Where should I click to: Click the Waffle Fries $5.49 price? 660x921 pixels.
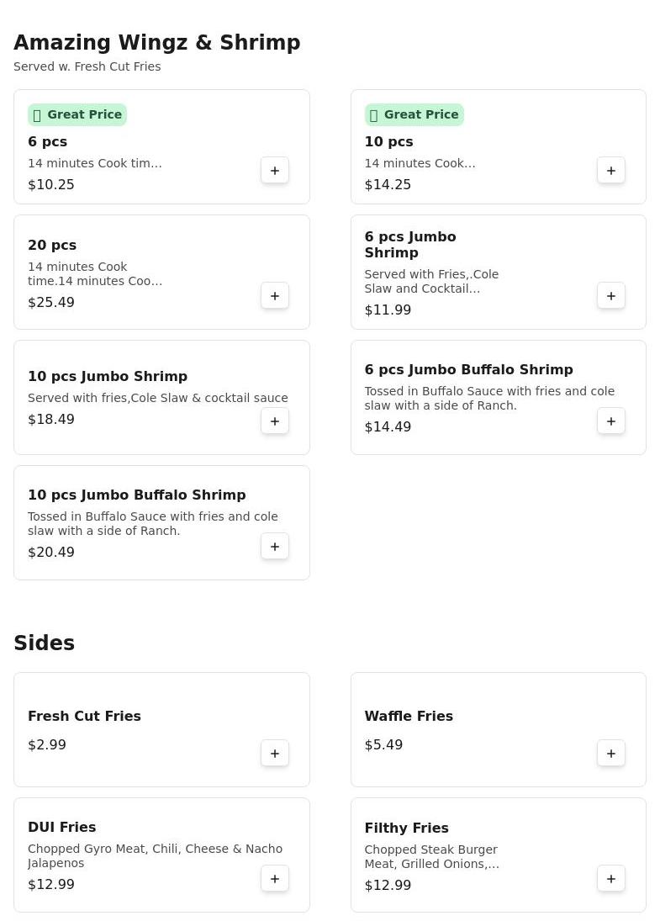(383, 744)
